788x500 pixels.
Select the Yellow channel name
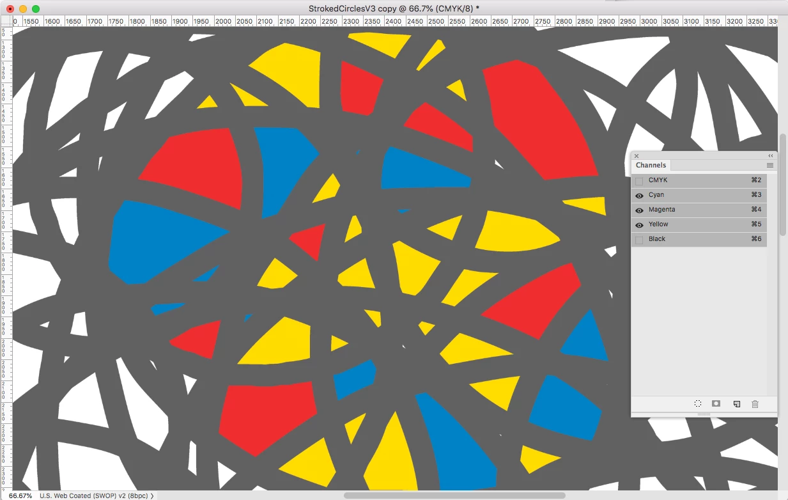658,224
